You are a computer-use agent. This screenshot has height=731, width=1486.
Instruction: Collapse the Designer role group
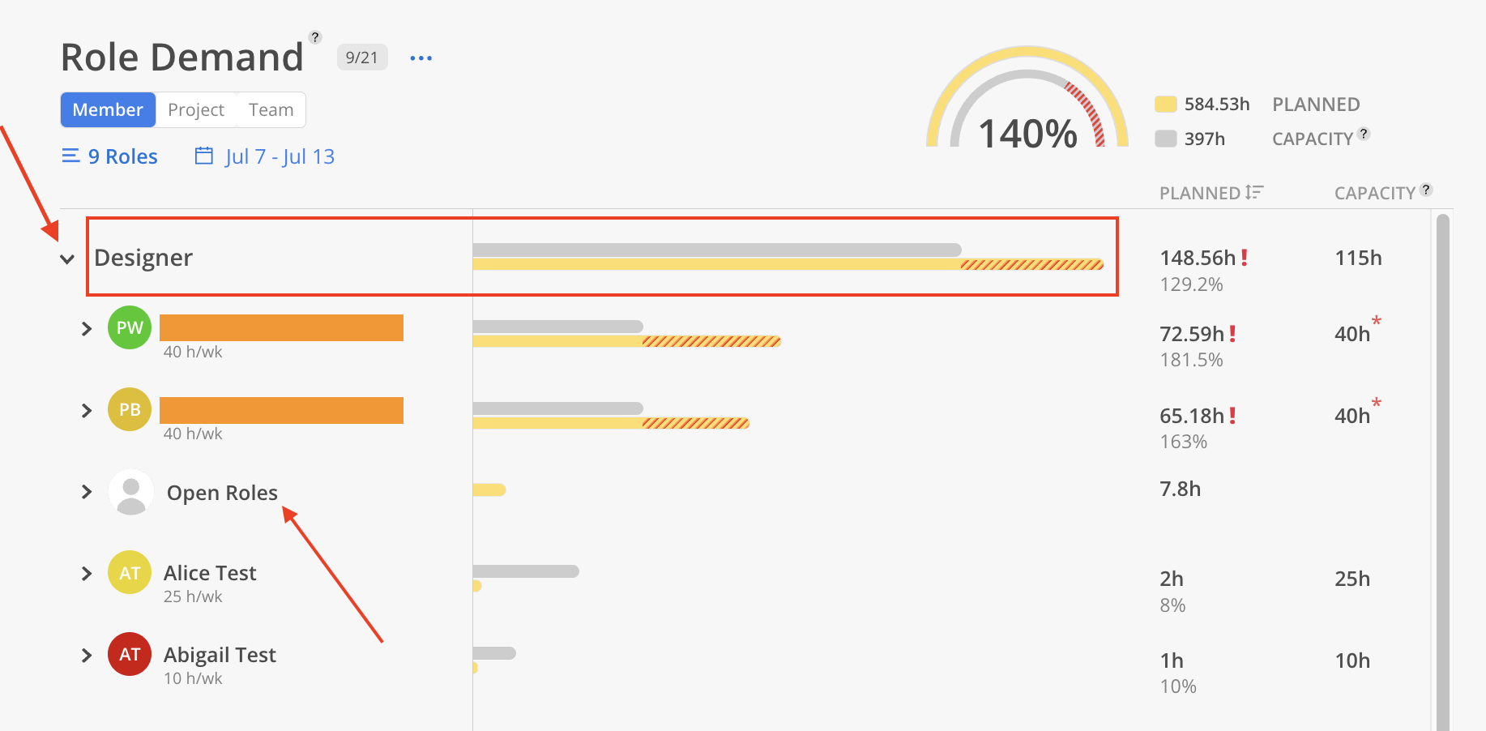pos(67,259)
